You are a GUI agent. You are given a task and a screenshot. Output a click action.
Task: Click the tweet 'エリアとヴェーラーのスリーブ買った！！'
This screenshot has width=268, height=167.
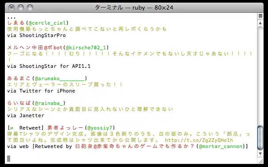click(65, 85)
